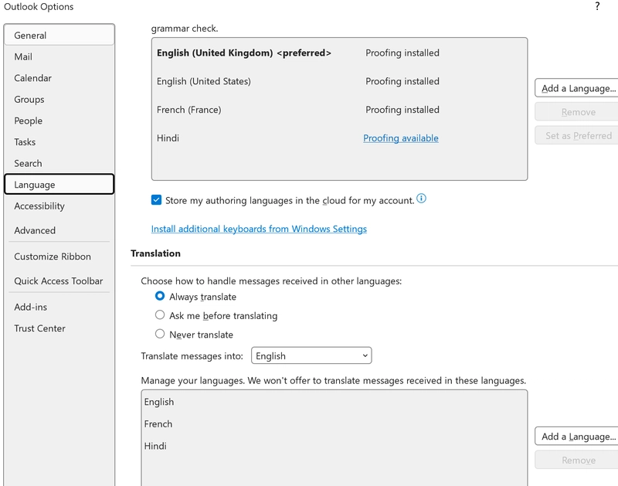The image size is (618, 486).
Task: Click the help question mark icon
Action: [x=597, y=7]
